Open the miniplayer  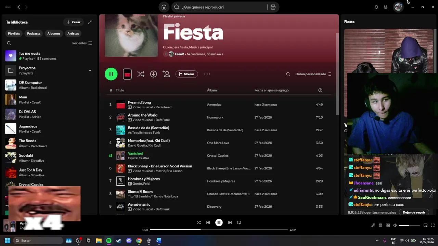(x=425, y=225)
